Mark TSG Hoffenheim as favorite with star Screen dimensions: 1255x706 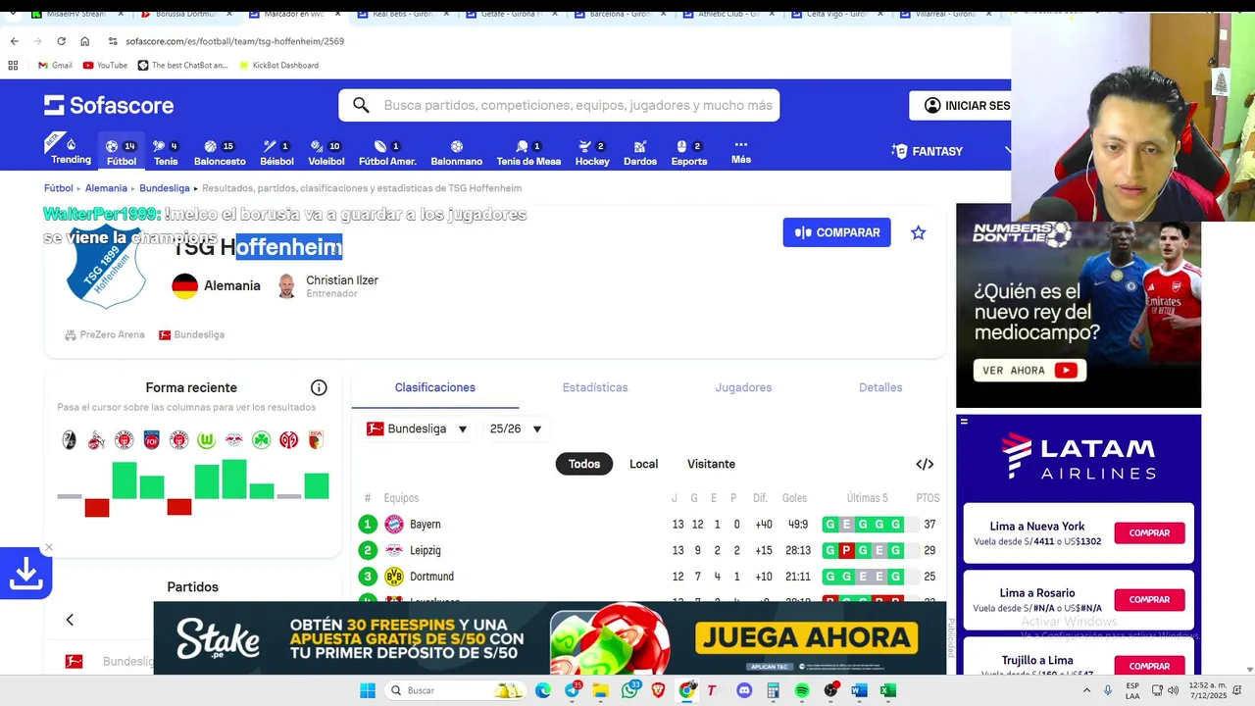tap(918, 232)
